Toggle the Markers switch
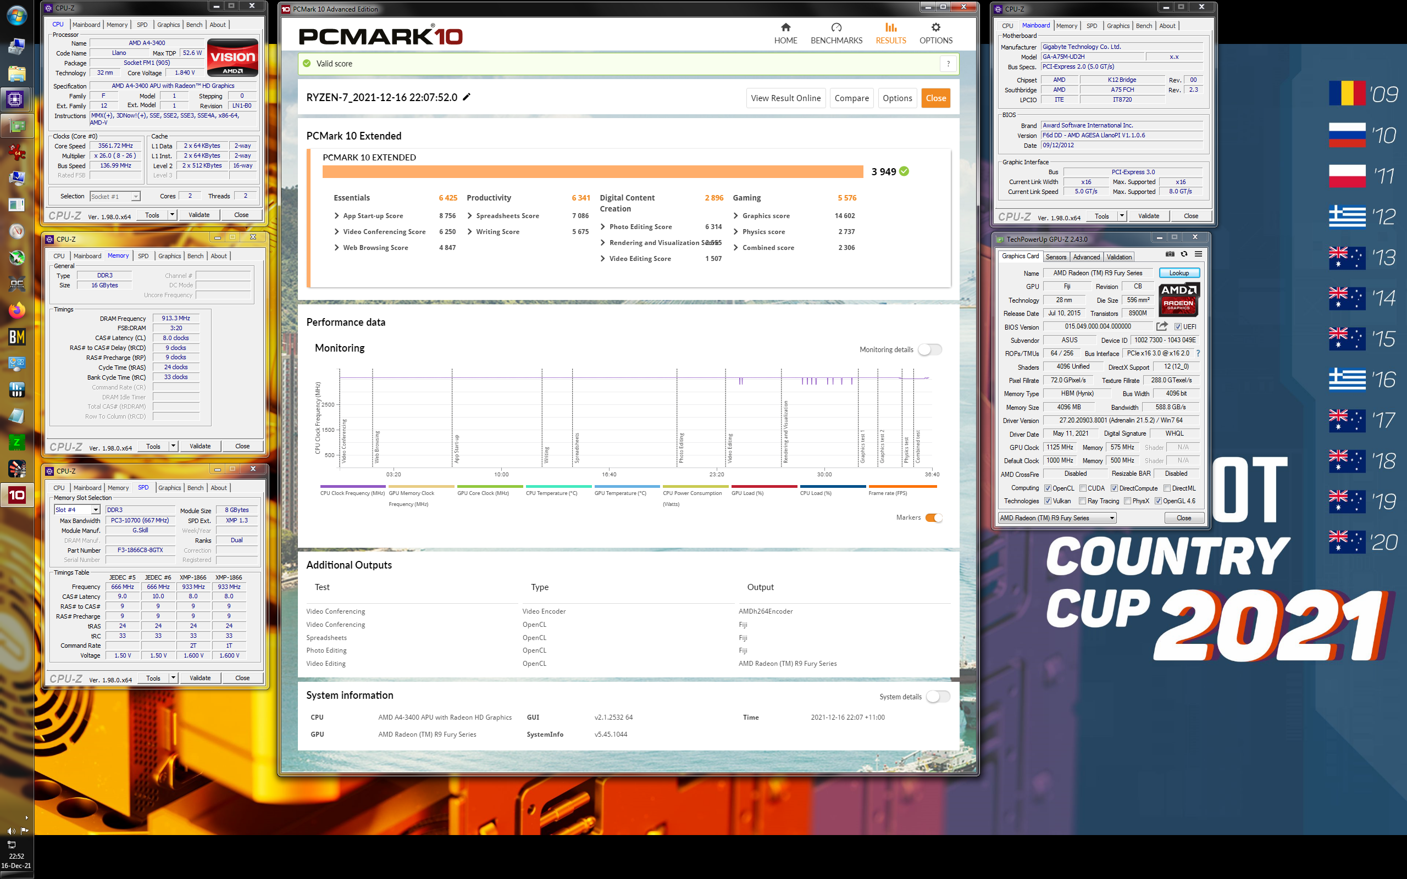This screenshot has width=1407, height=879. (934, 518)
